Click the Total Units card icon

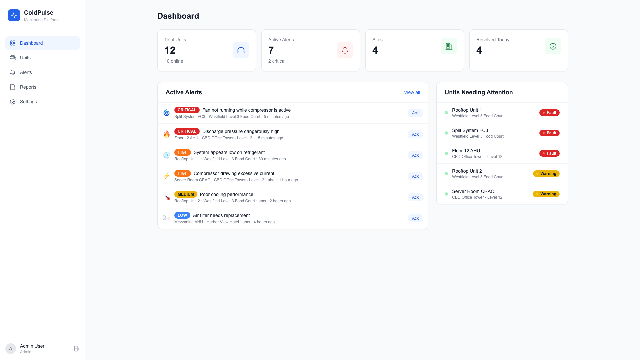click(241, 50)
